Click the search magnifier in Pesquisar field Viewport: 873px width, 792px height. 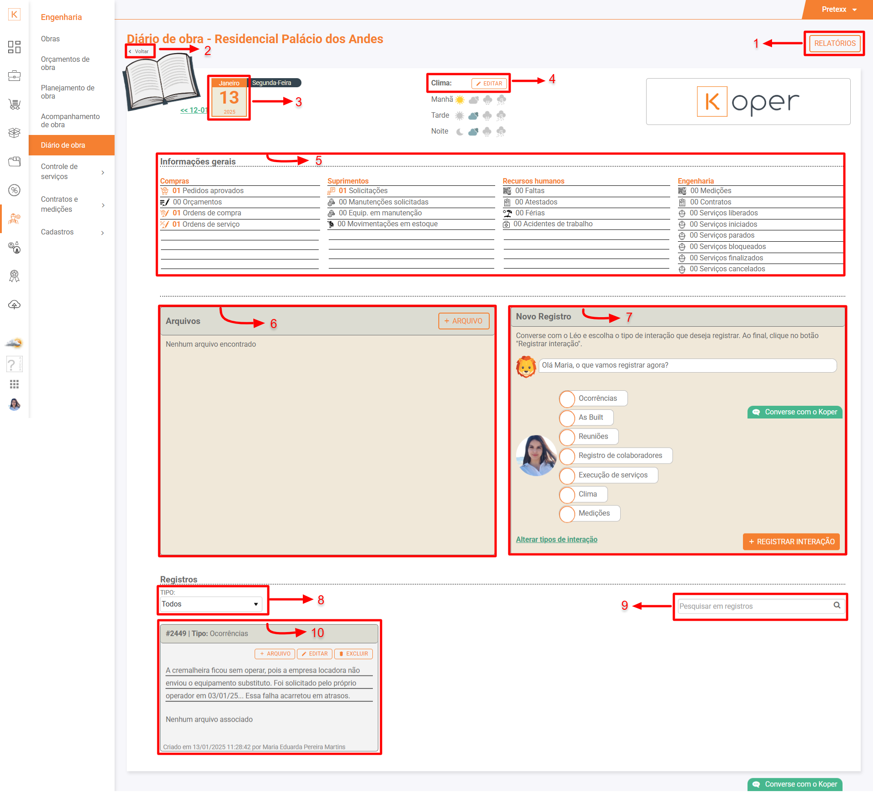pyautogui.click(x=837, y=605)
